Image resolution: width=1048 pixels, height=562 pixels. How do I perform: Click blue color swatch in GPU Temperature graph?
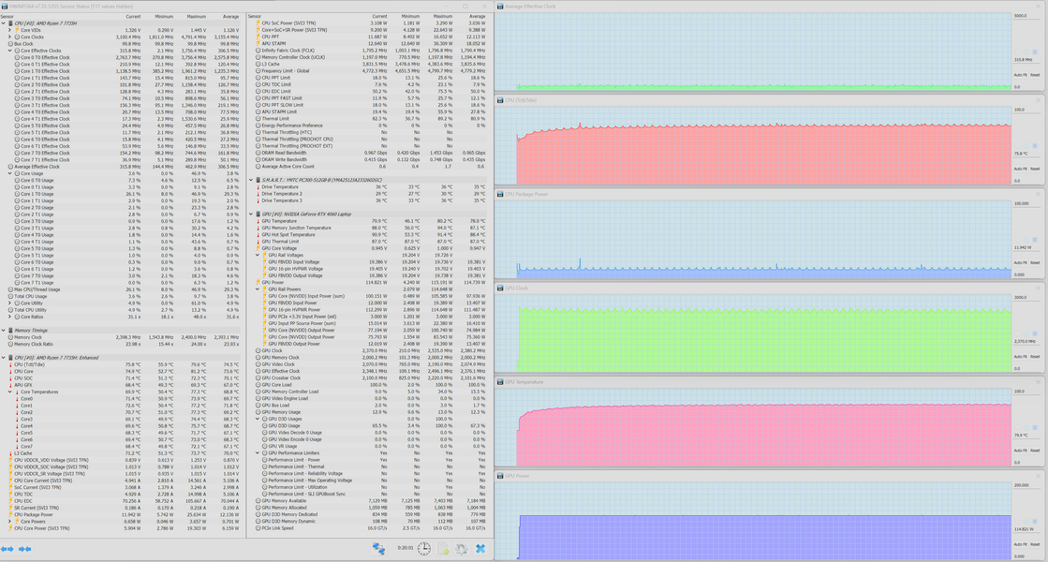1035,427
